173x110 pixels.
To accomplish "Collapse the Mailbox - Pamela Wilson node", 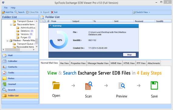I will tap(8, 41).
